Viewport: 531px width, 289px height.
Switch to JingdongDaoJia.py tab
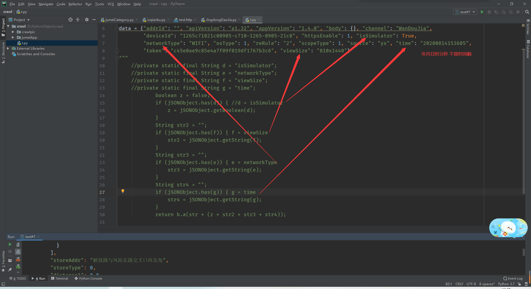tap(220, 20)
